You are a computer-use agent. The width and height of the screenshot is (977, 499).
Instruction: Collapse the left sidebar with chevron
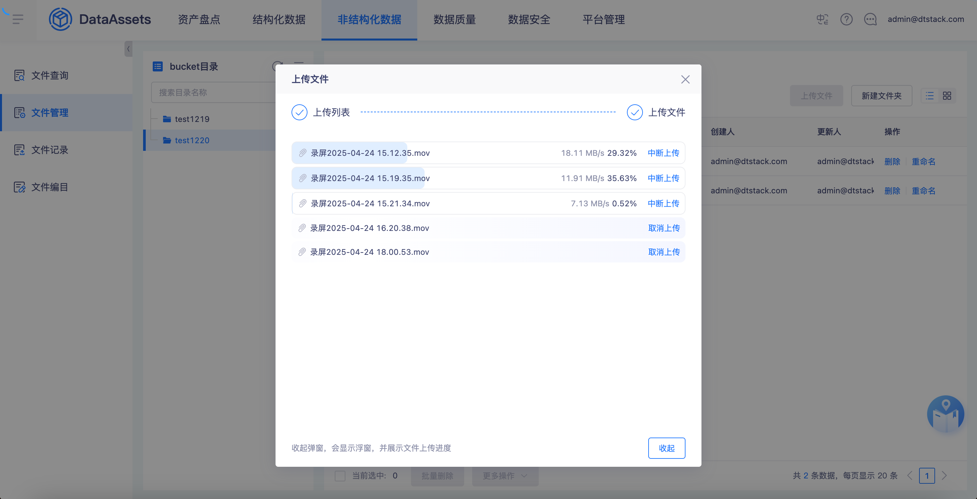tap(128, 49)
